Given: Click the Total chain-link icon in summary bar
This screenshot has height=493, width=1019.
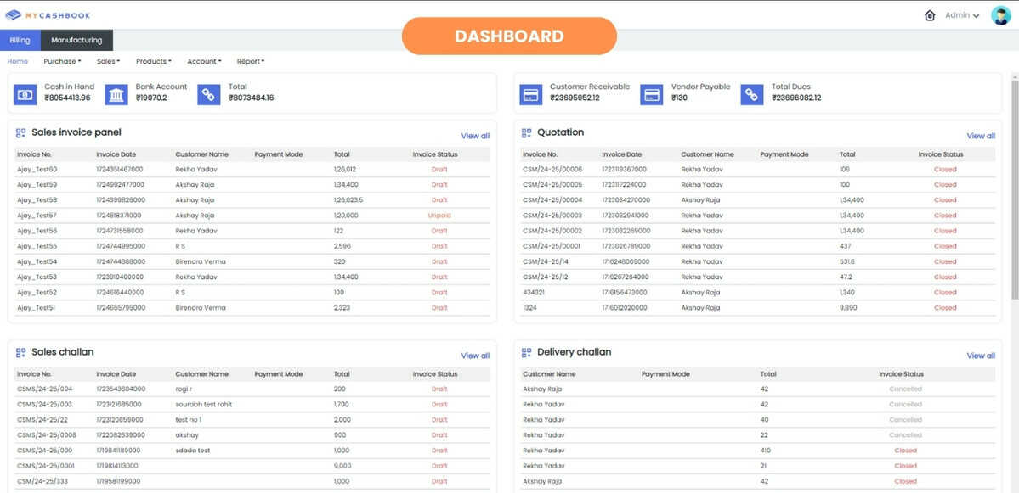Looking at the screenshot, I should 208,92.
